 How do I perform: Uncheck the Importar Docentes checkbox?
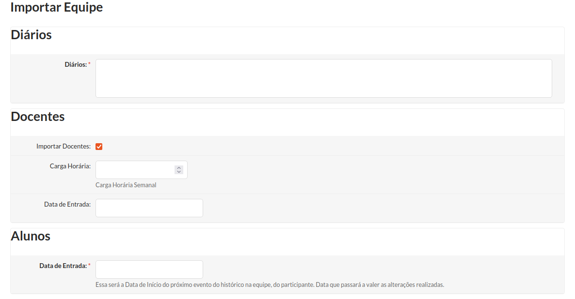click(99, 147)
